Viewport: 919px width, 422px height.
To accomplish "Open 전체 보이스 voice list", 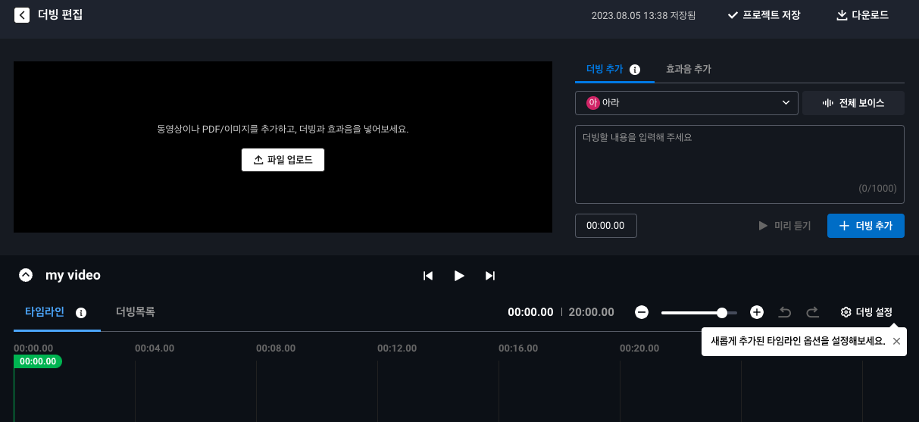I will [x=853, y=103].
